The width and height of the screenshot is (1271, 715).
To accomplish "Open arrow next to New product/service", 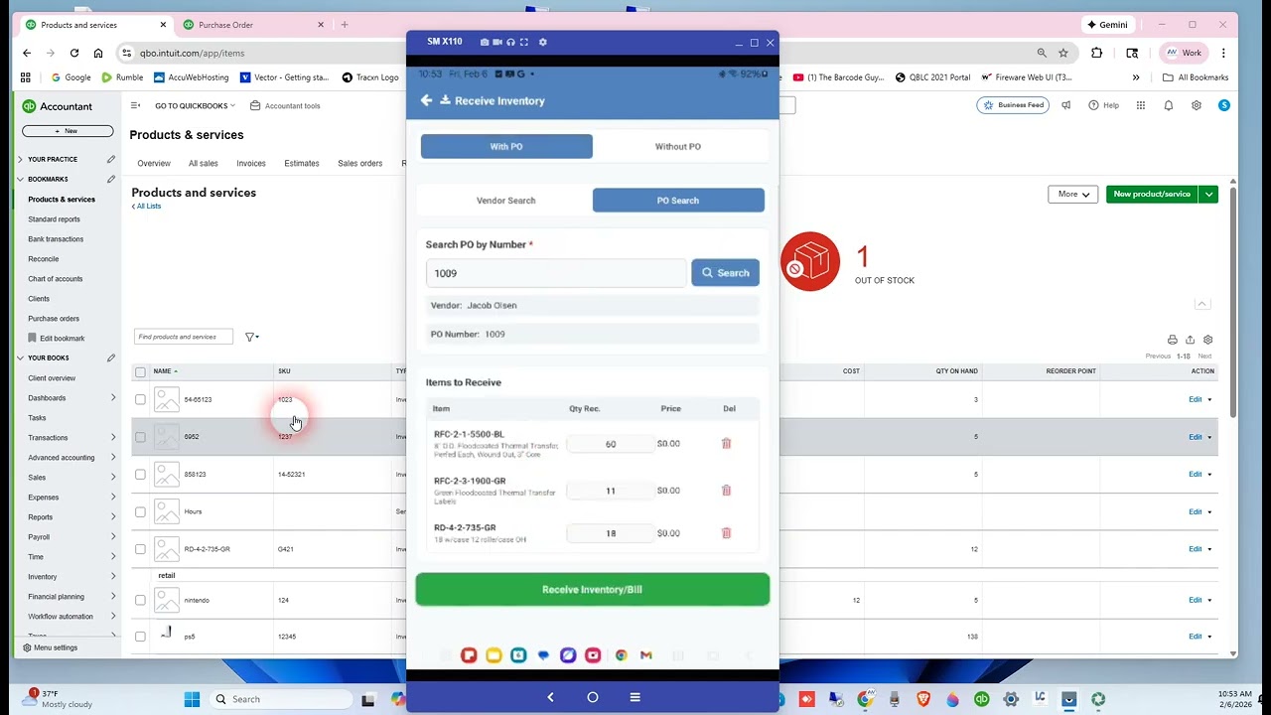I will click(1208, 194).
